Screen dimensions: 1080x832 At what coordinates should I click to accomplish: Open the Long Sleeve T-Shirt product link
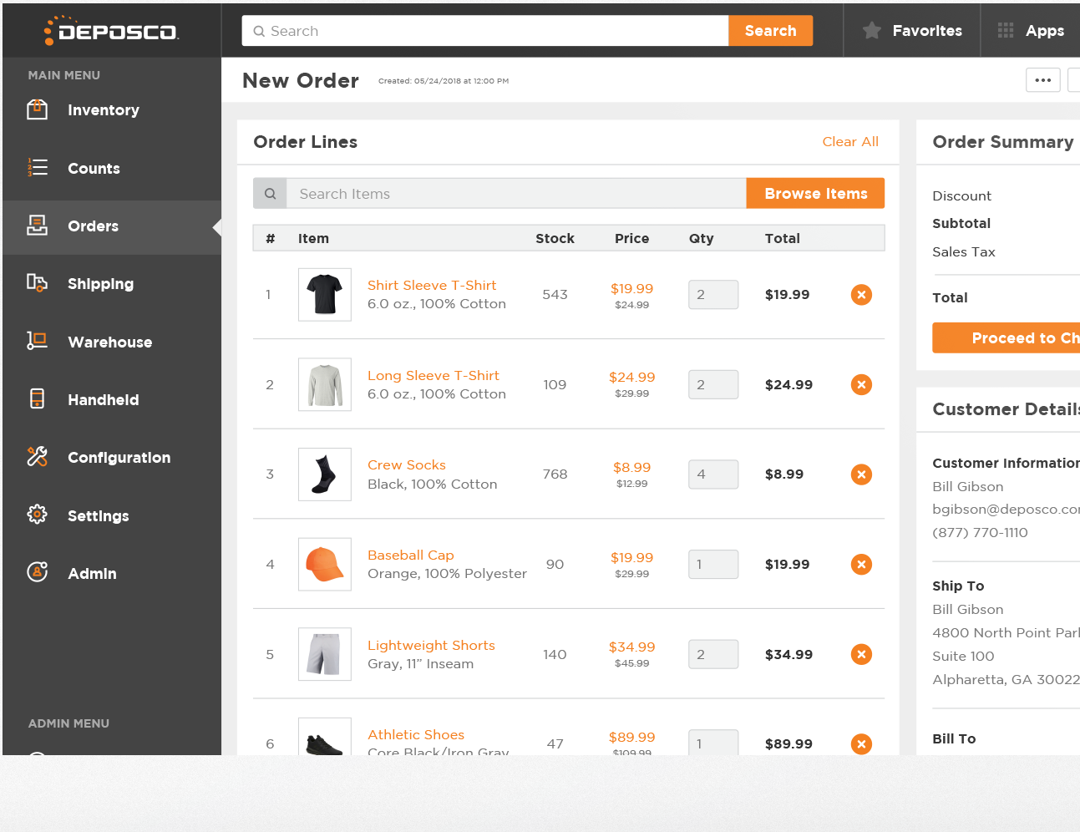point(434,375)
